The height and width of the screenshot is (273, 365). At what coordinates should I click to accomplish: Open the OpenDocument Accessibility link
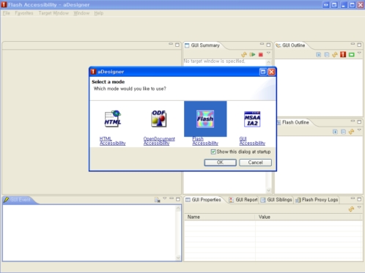coord(159,141)
